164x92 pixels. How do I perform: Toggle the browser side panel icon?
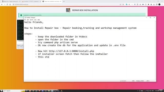[157, 5]
